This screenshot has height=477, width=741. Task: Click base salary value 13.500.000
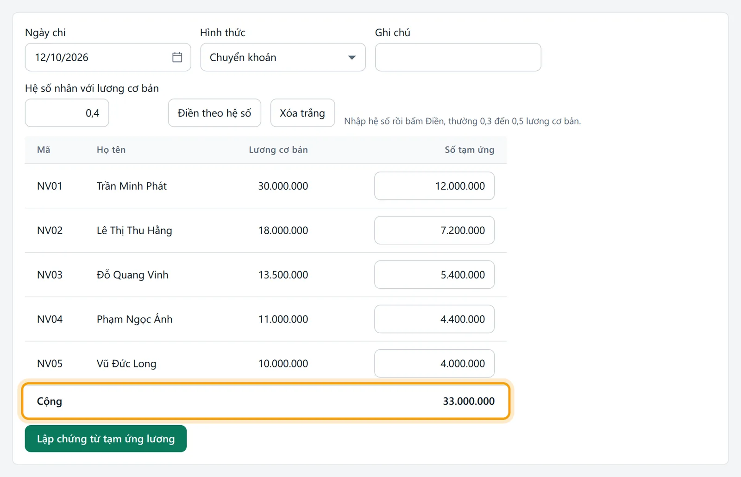point(283,275)
